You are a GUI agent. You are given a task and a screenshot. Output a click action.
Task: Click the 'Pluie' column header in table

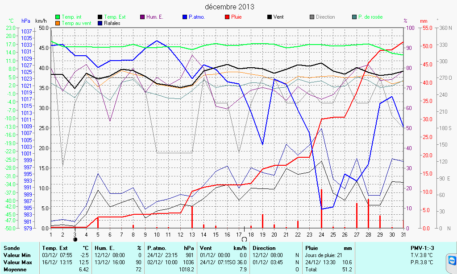[312, 248]
